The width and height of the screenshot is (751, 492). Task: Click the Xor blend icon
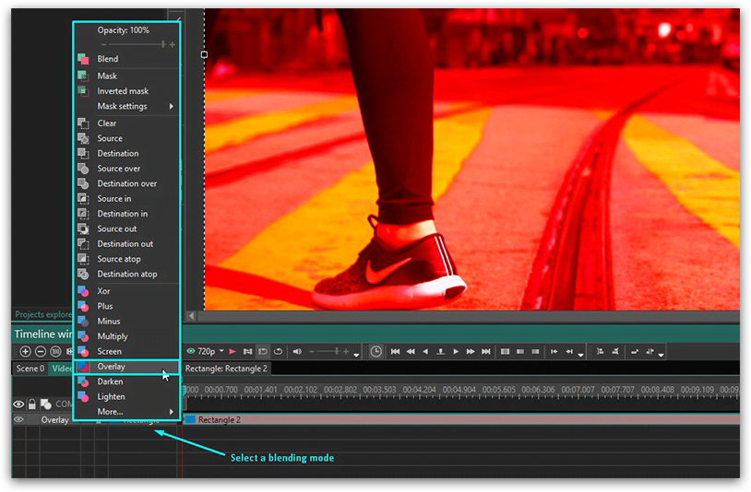83,291
